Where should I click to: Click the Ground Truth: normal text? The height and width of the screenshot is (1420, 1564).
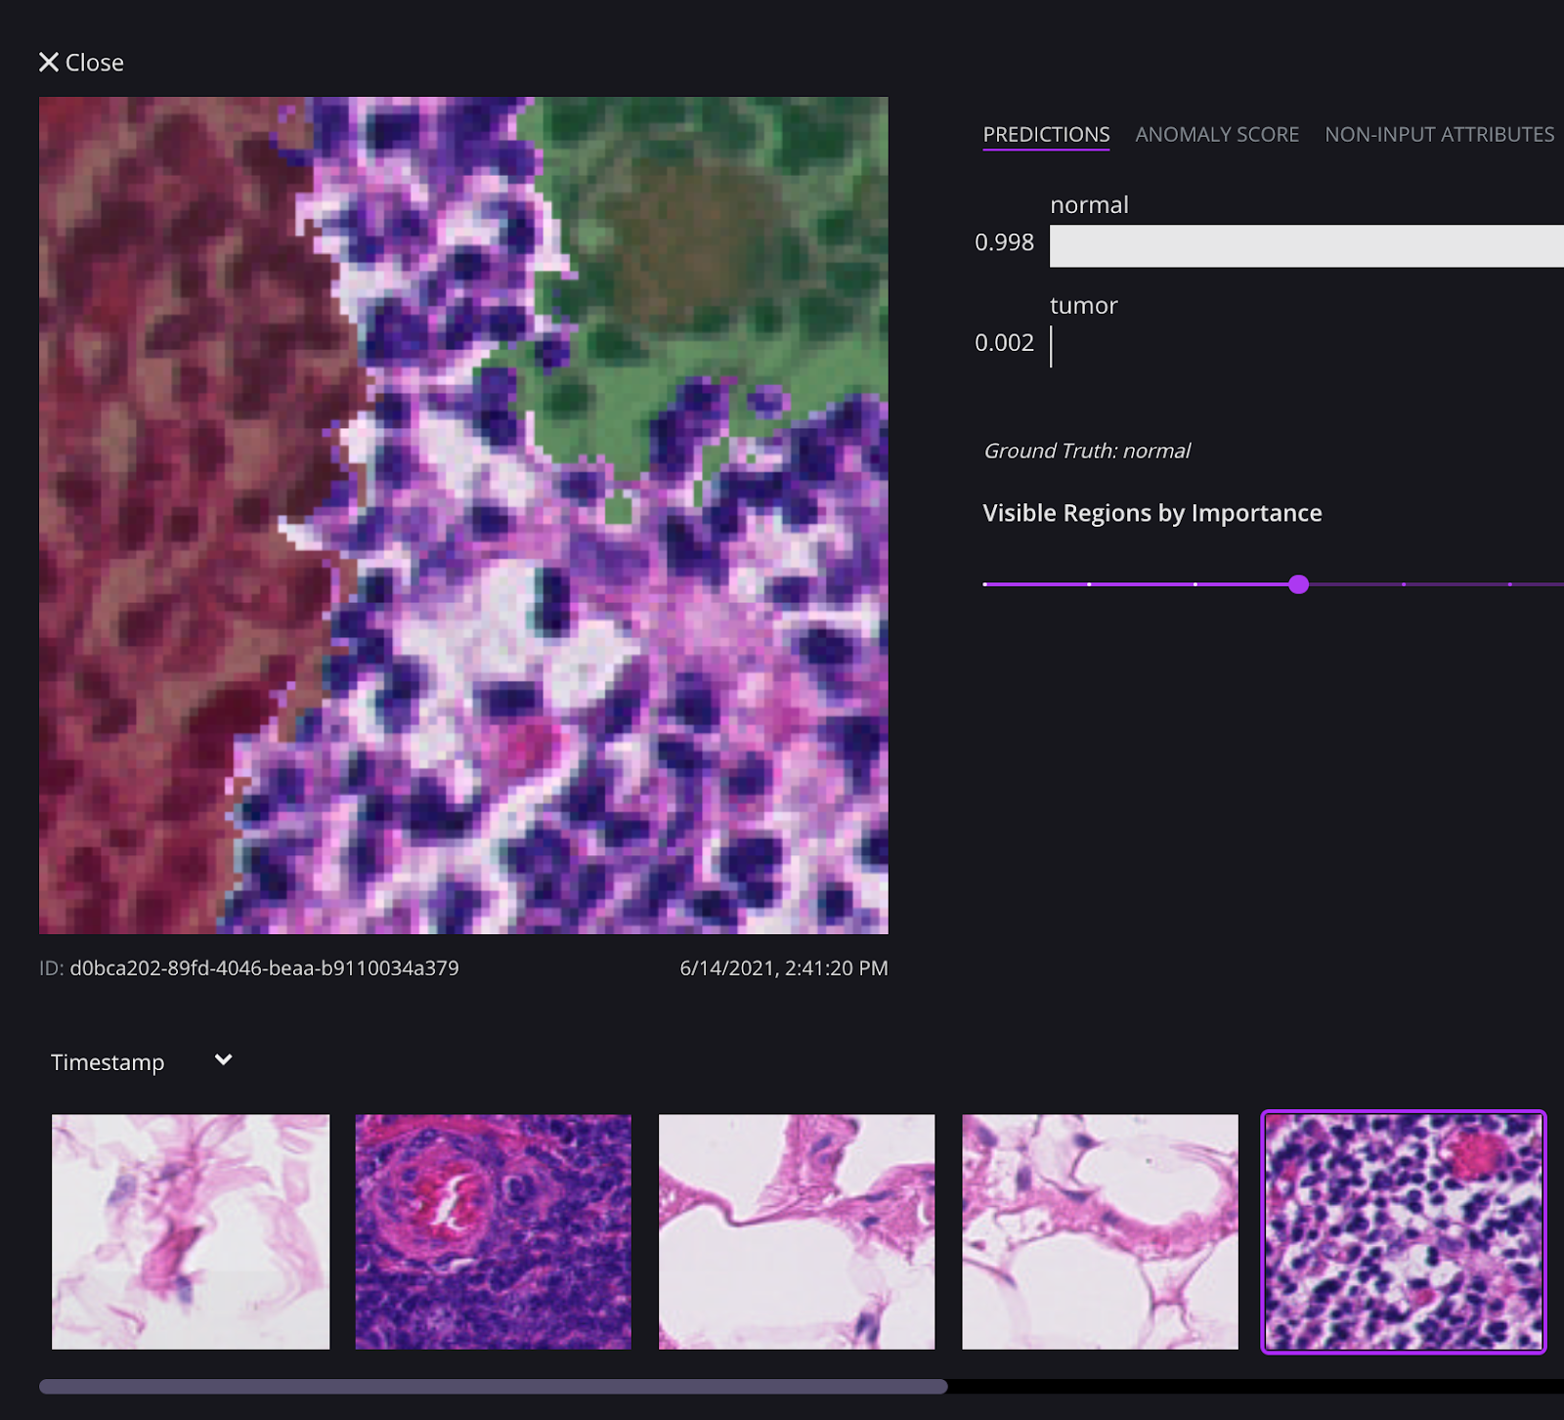coord(1087,451)
